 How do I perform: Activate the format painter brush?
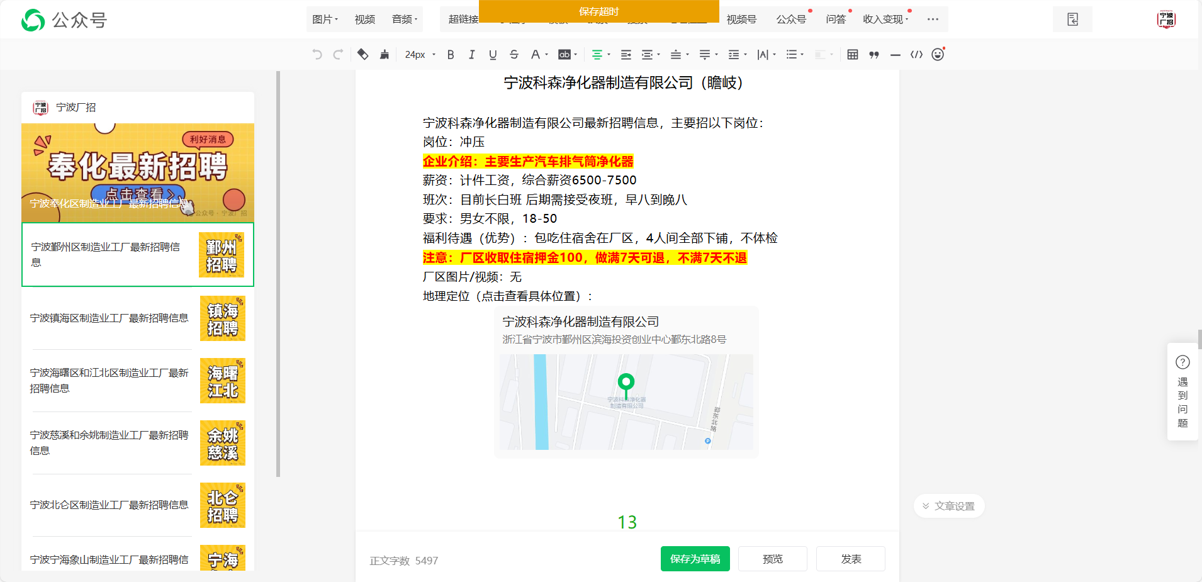[x=385, y=55]
